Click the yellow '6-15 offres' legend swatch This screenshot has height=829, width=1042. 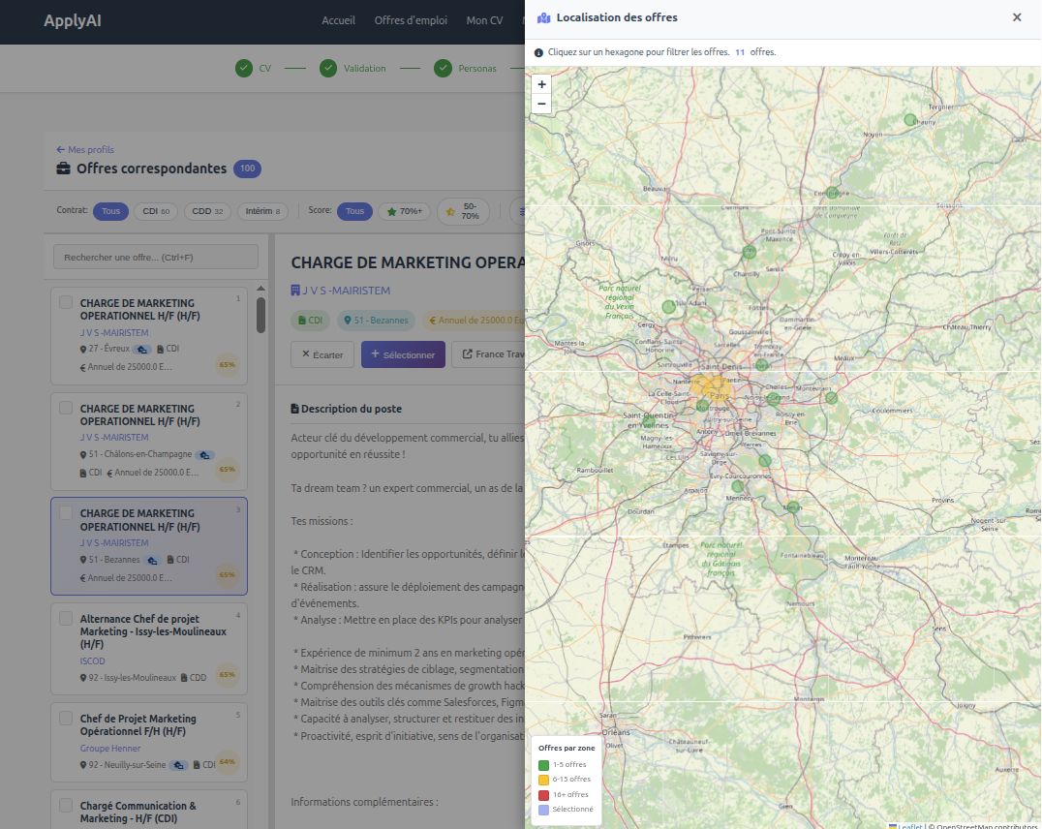coord(543,779)
